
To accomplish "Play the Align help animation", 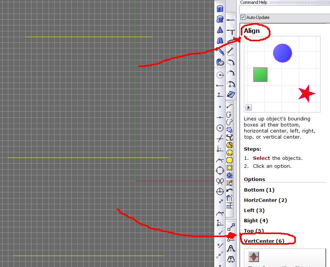I will pos(248,108).
